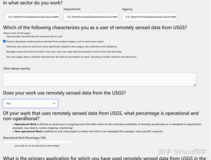
Task: Click the chevron arrow in the Yes dropdown
Action: tap(54, 103)
